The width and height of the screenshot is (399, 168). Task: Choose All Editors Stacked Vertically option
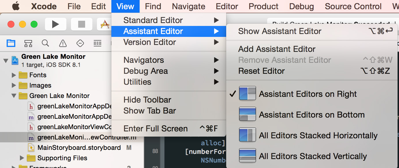[313, 156]
